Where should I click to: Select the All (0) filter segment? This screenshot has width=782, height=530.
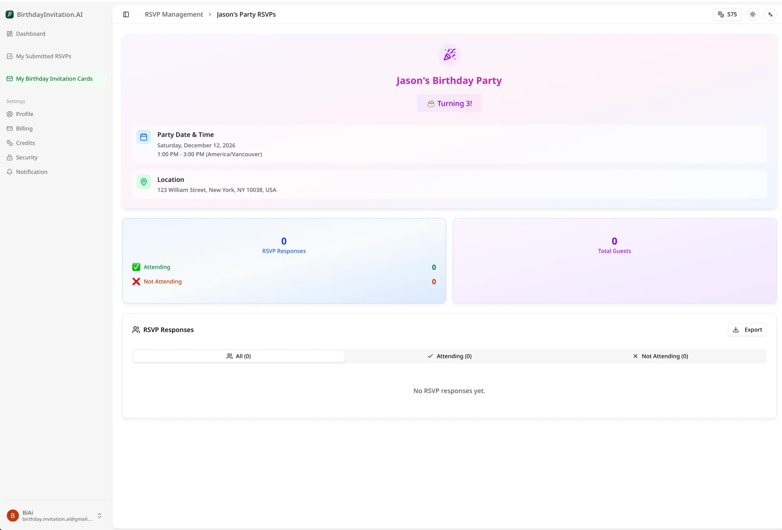click(x=238, y=356)
